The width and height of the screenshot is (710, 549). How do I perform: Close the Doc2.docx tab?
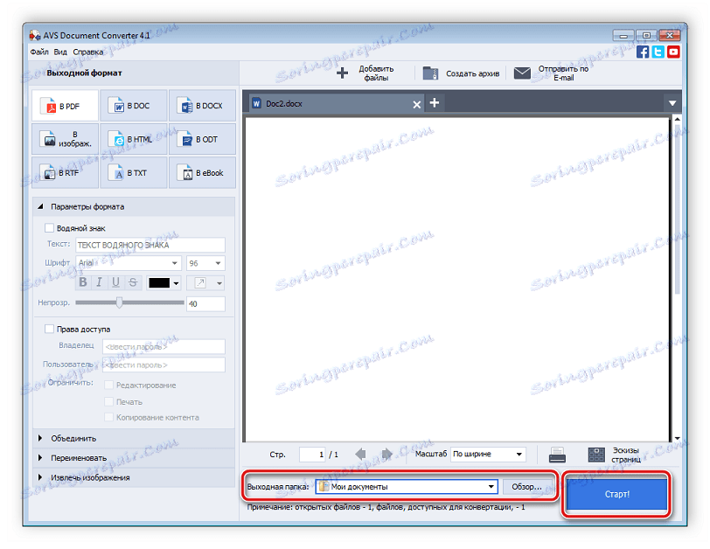pyautogui.click(x=416, y=105)
